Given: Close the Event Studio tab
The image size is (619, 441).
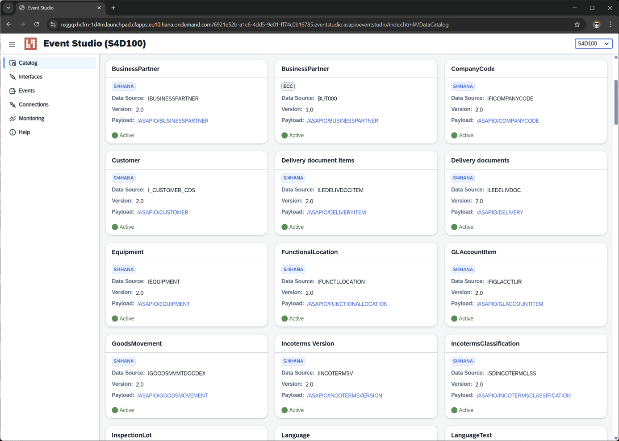Looking at the screenshot, I should click(x=99, y=8).
